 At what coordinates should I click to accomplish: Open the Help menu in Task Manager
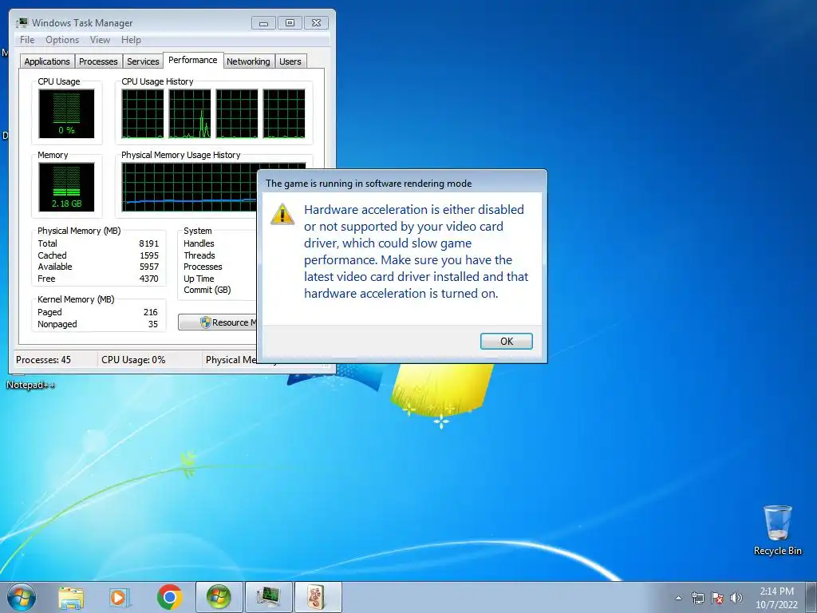click(131, 40)
